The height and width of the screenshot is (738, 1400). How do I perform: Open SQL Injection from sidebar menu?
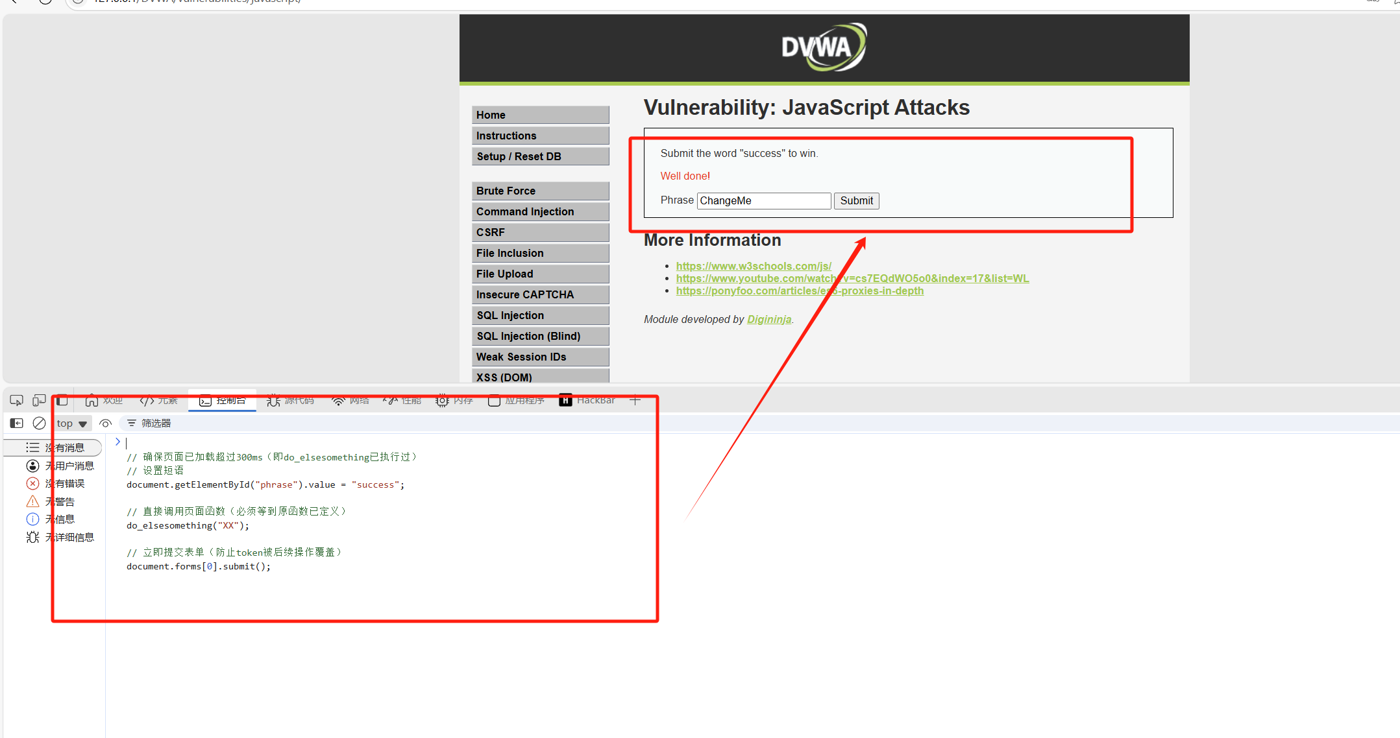coord(540,315)
